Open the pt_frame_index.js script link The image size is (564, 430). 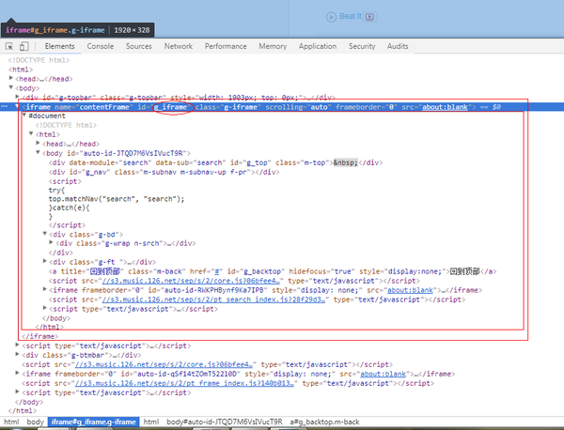click(x=184, y=383)
